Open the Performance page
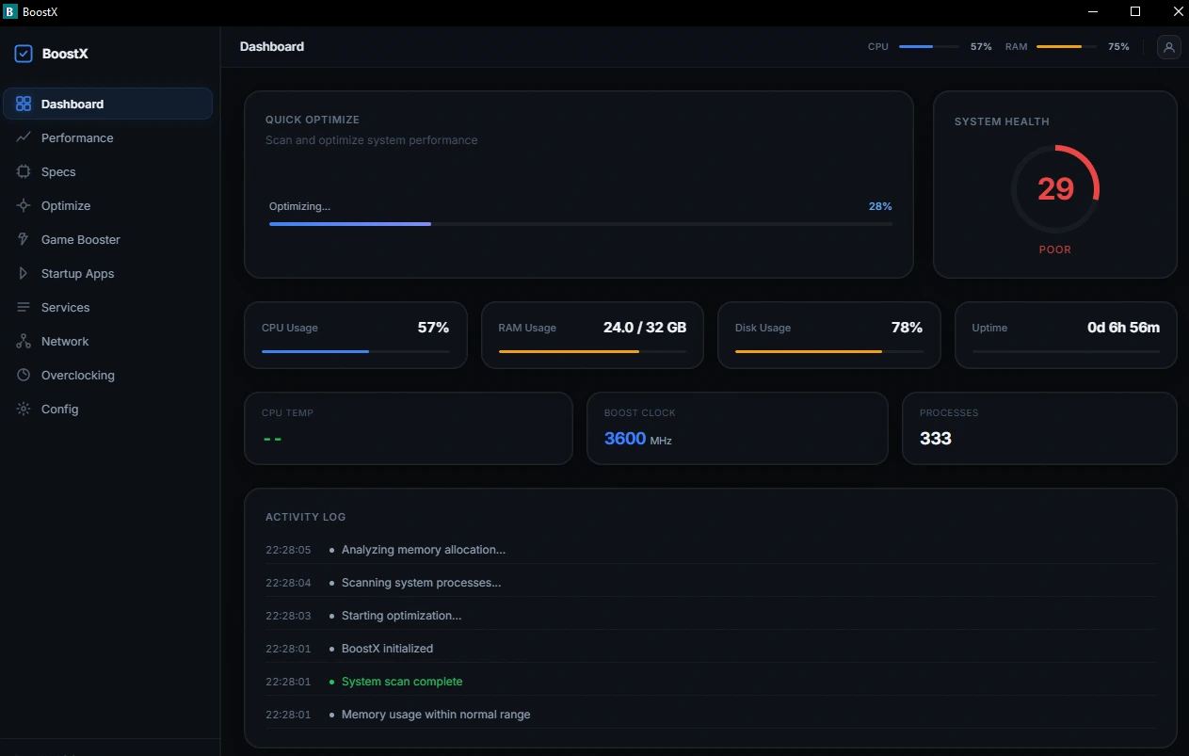The width and height of the screenshot is (1189, 756). point(107,137)
